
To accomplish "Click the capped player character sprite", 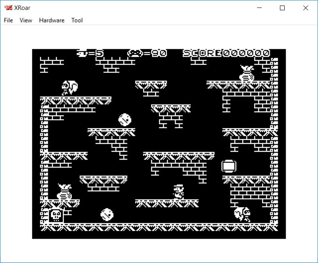I will click(x=178, y=191).
